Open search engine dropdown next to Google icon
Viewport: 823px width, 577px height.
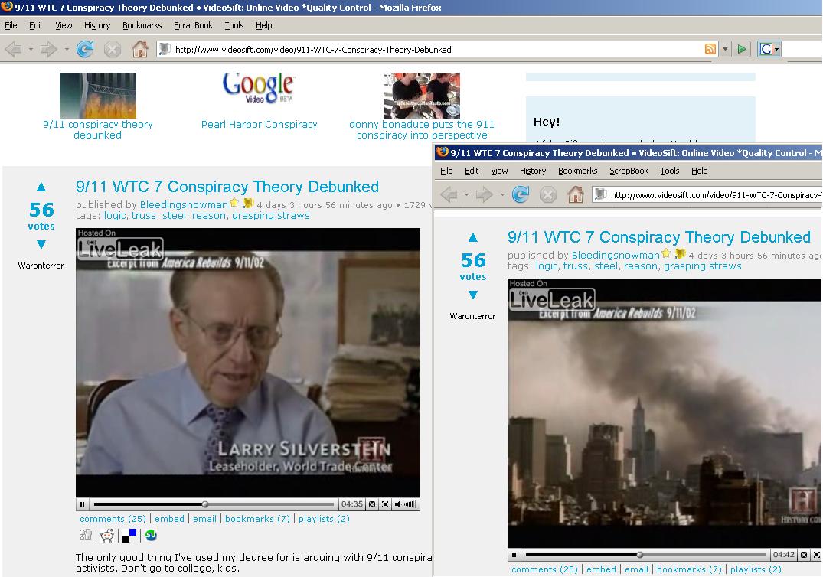776,50
